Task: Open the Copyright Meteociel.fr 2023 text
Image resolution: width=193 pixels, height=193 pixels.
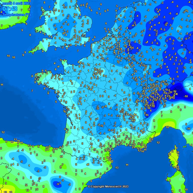Action: coord(108,186)
